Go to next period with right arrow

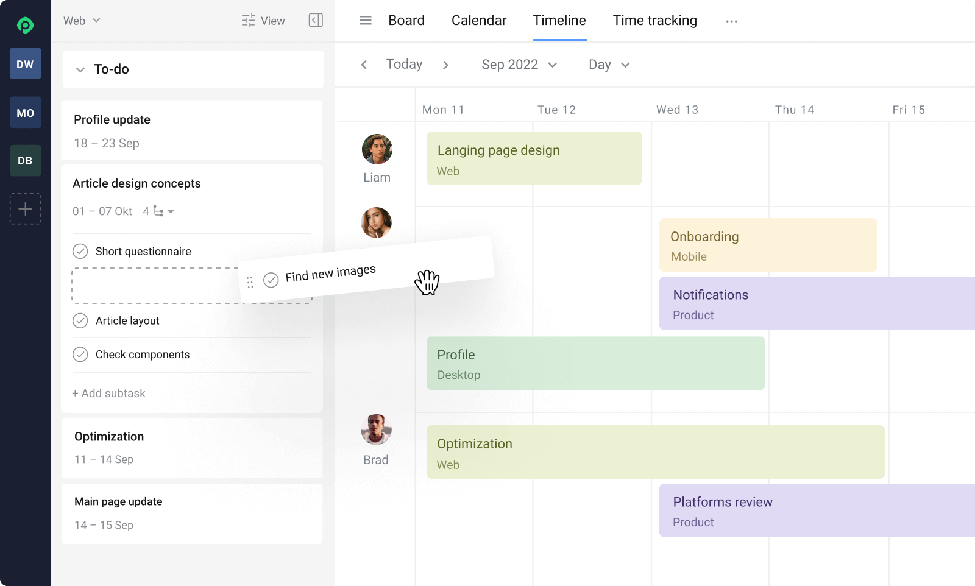pyautogui.click(x=445, y=65)
